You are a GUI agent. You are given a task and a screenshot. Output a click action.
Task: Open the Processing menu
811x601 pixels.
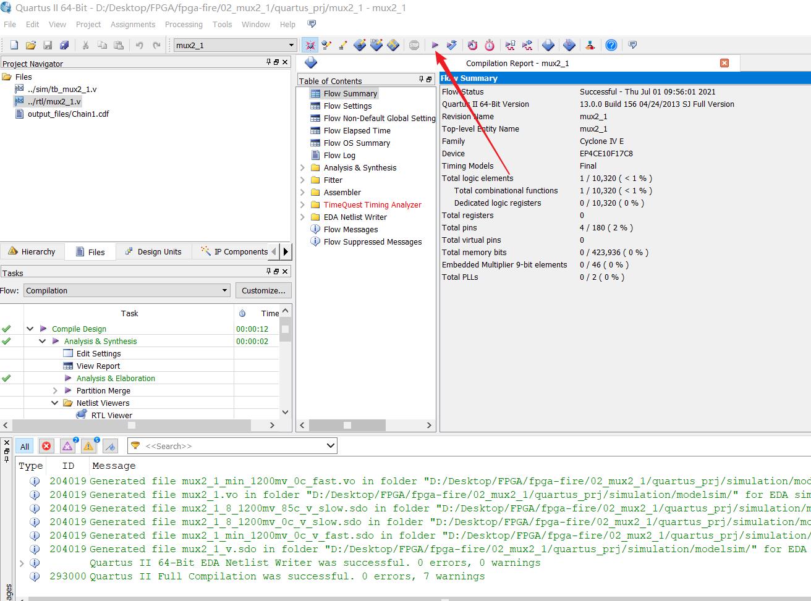(184, 24)
